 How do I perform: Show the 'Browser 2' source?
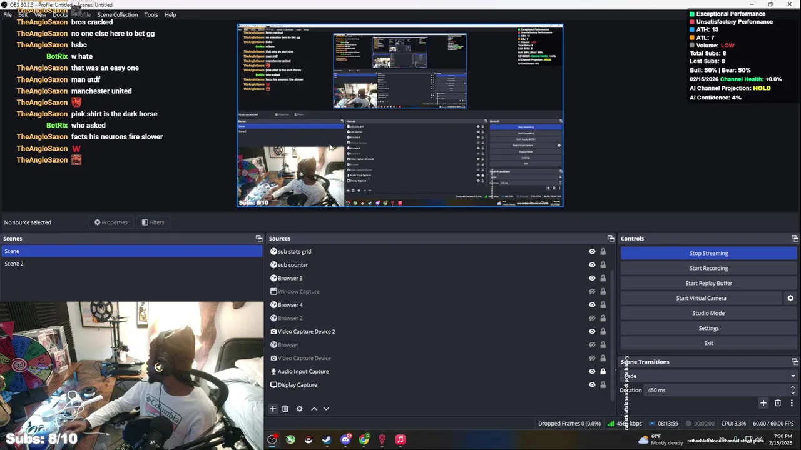tap(592, 318)
